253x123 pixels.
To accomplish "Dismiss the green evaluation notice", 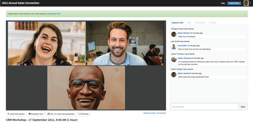I will [x=245, y=14].
